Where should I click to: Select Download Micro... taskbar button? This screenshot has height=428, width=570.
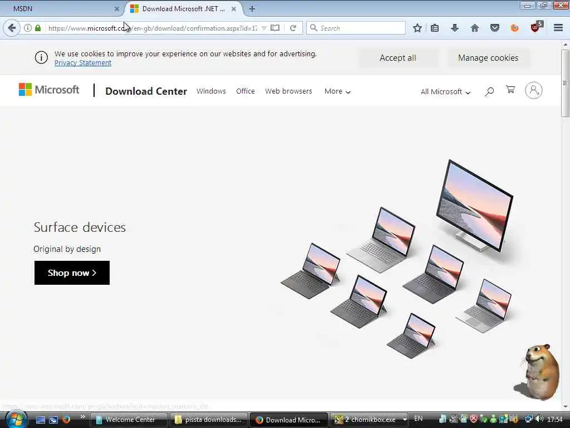point(289,420)
